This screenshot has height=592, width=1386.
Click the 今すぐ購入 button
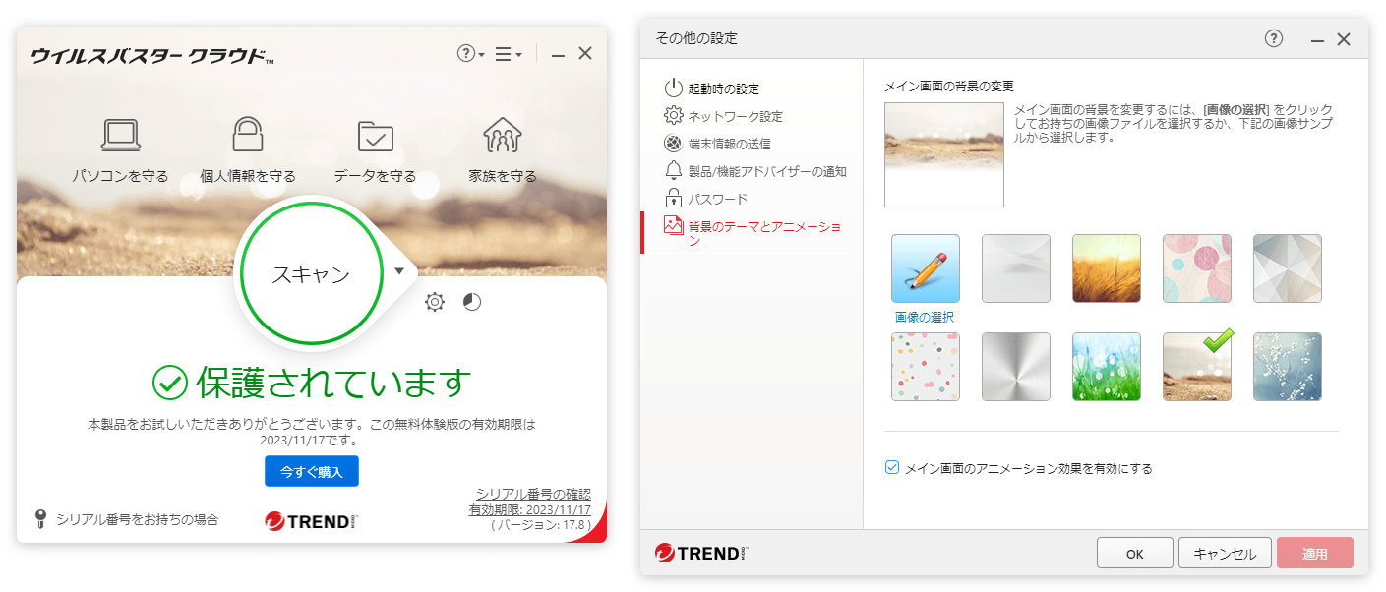tap(312, 471)
